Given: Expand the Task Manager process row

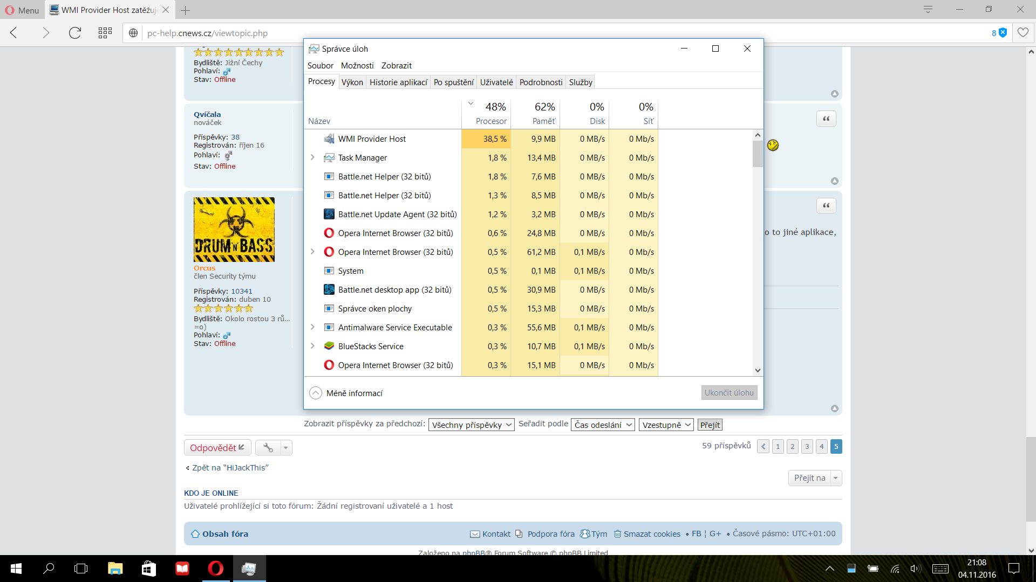Looking at the screenshot, I should coord(312,157).
